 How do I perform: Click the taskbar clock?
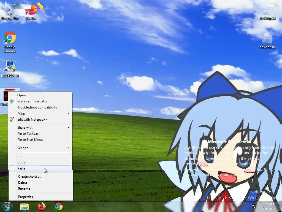tap(268, 206)
